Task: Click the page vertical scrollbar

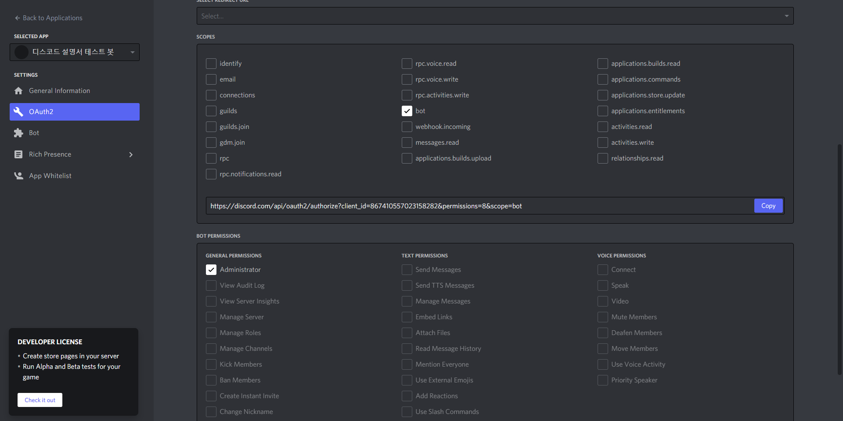Action: (x=840, y=259)
